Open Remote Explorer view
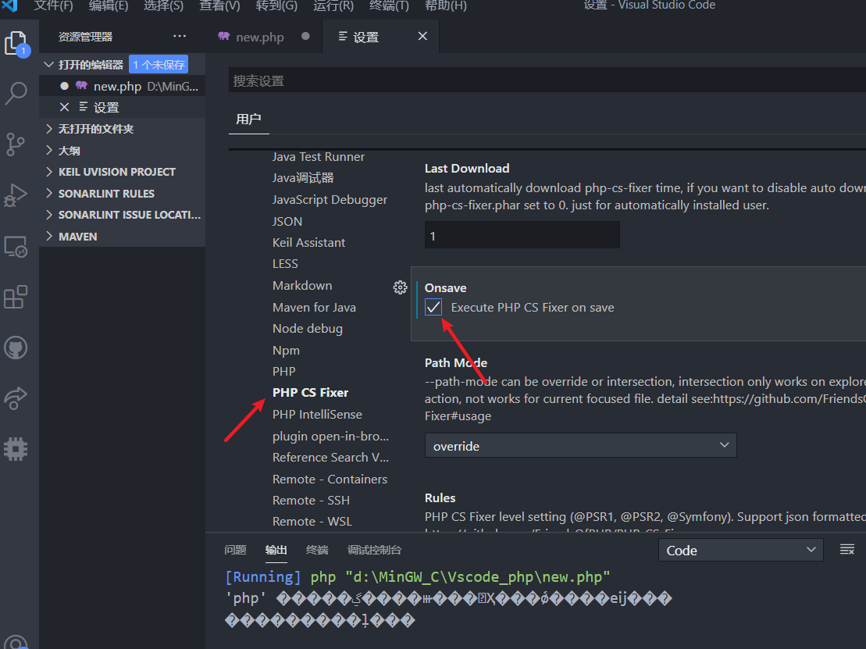866x649 pixels. (x=16, y=246)
